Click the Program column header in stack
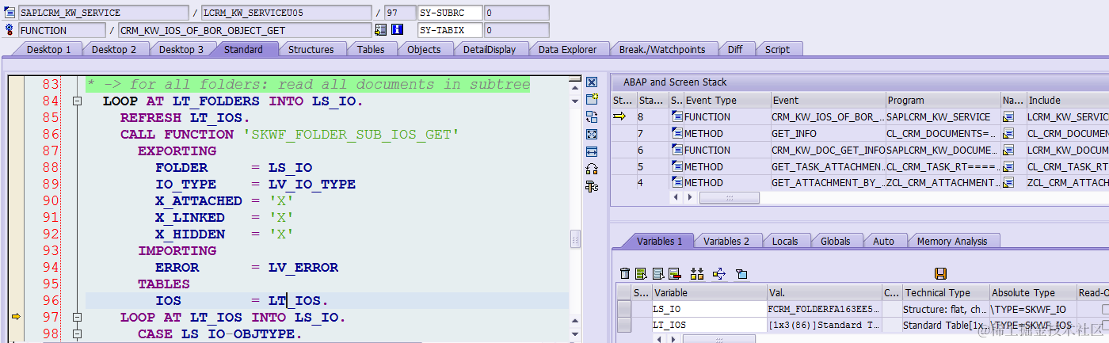 point(943,101)
